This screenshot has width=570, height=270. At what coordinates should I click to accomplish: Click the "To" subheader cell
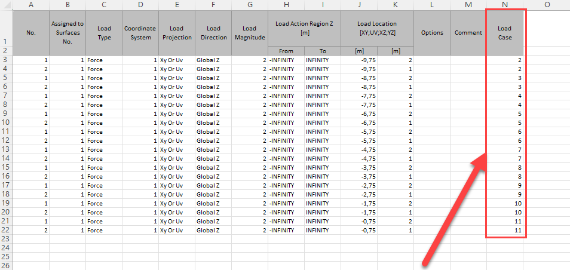pyautogui.click(x=323, y=51)
